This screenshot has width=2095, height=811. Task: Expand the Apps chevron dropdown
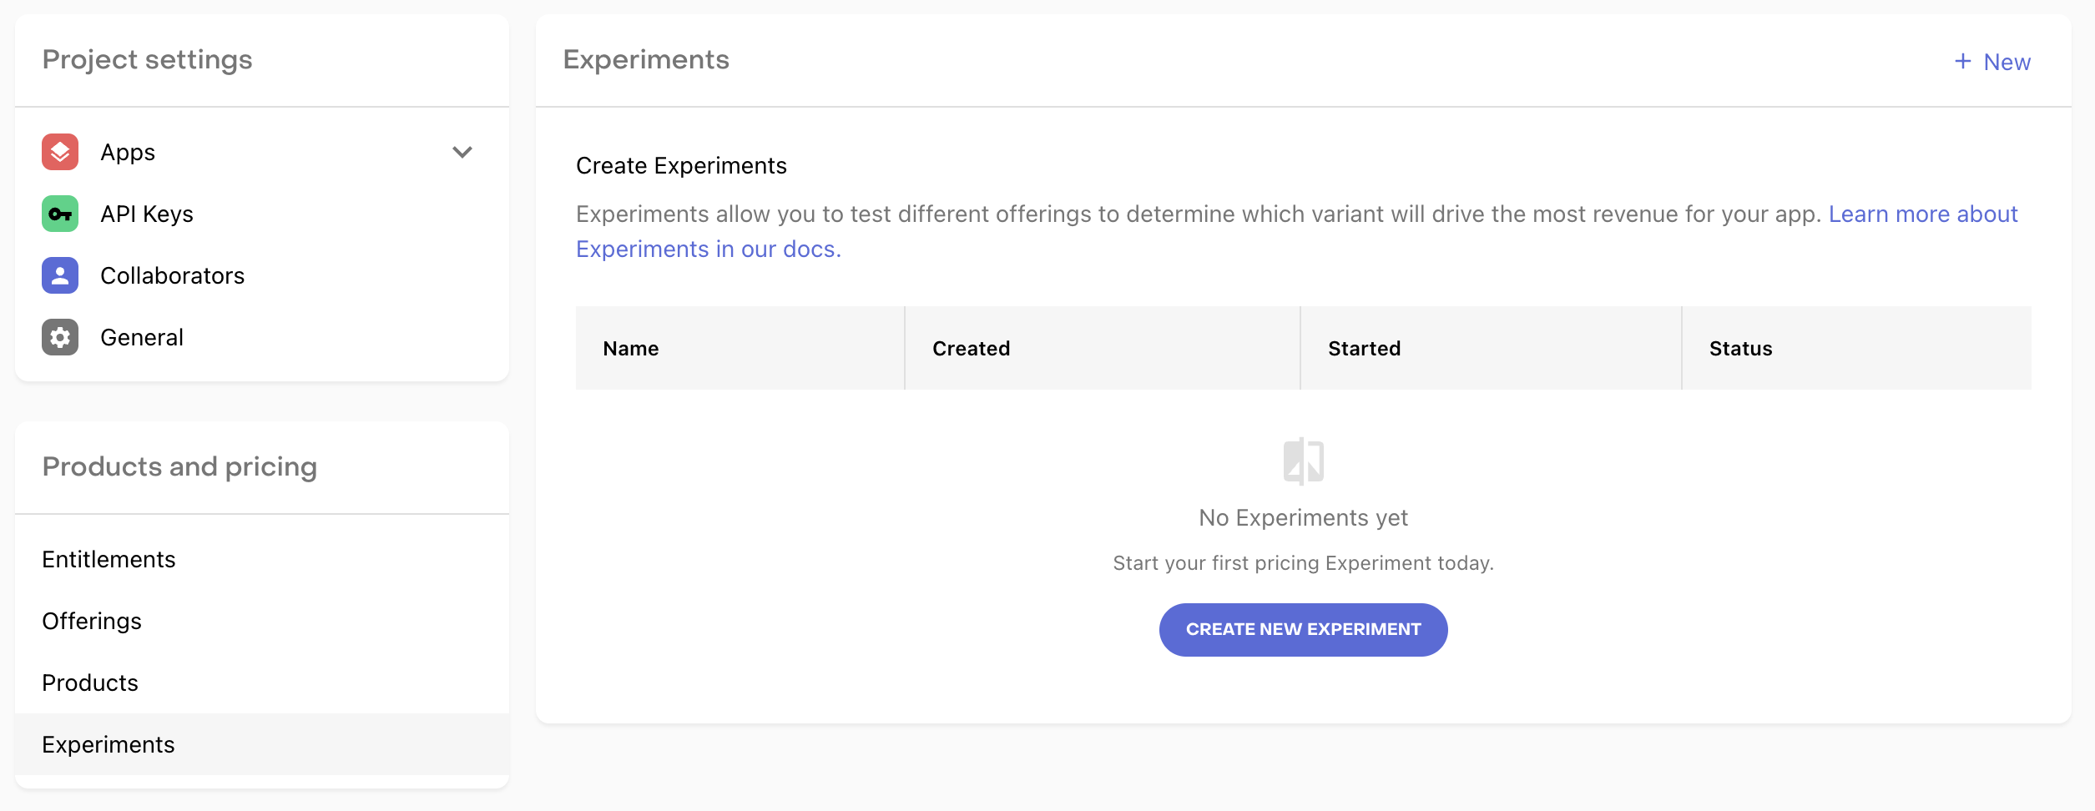coord(462,152)
